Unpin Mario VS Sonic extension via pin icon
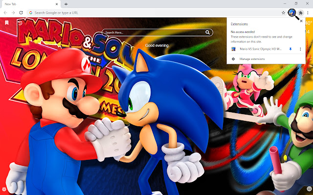 [291, 49]
